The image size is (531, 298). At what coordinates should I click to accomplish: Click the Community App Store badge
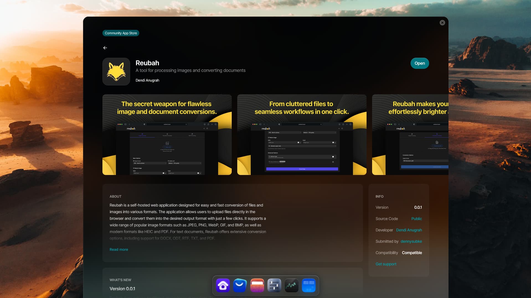click(x=121, y=33)
